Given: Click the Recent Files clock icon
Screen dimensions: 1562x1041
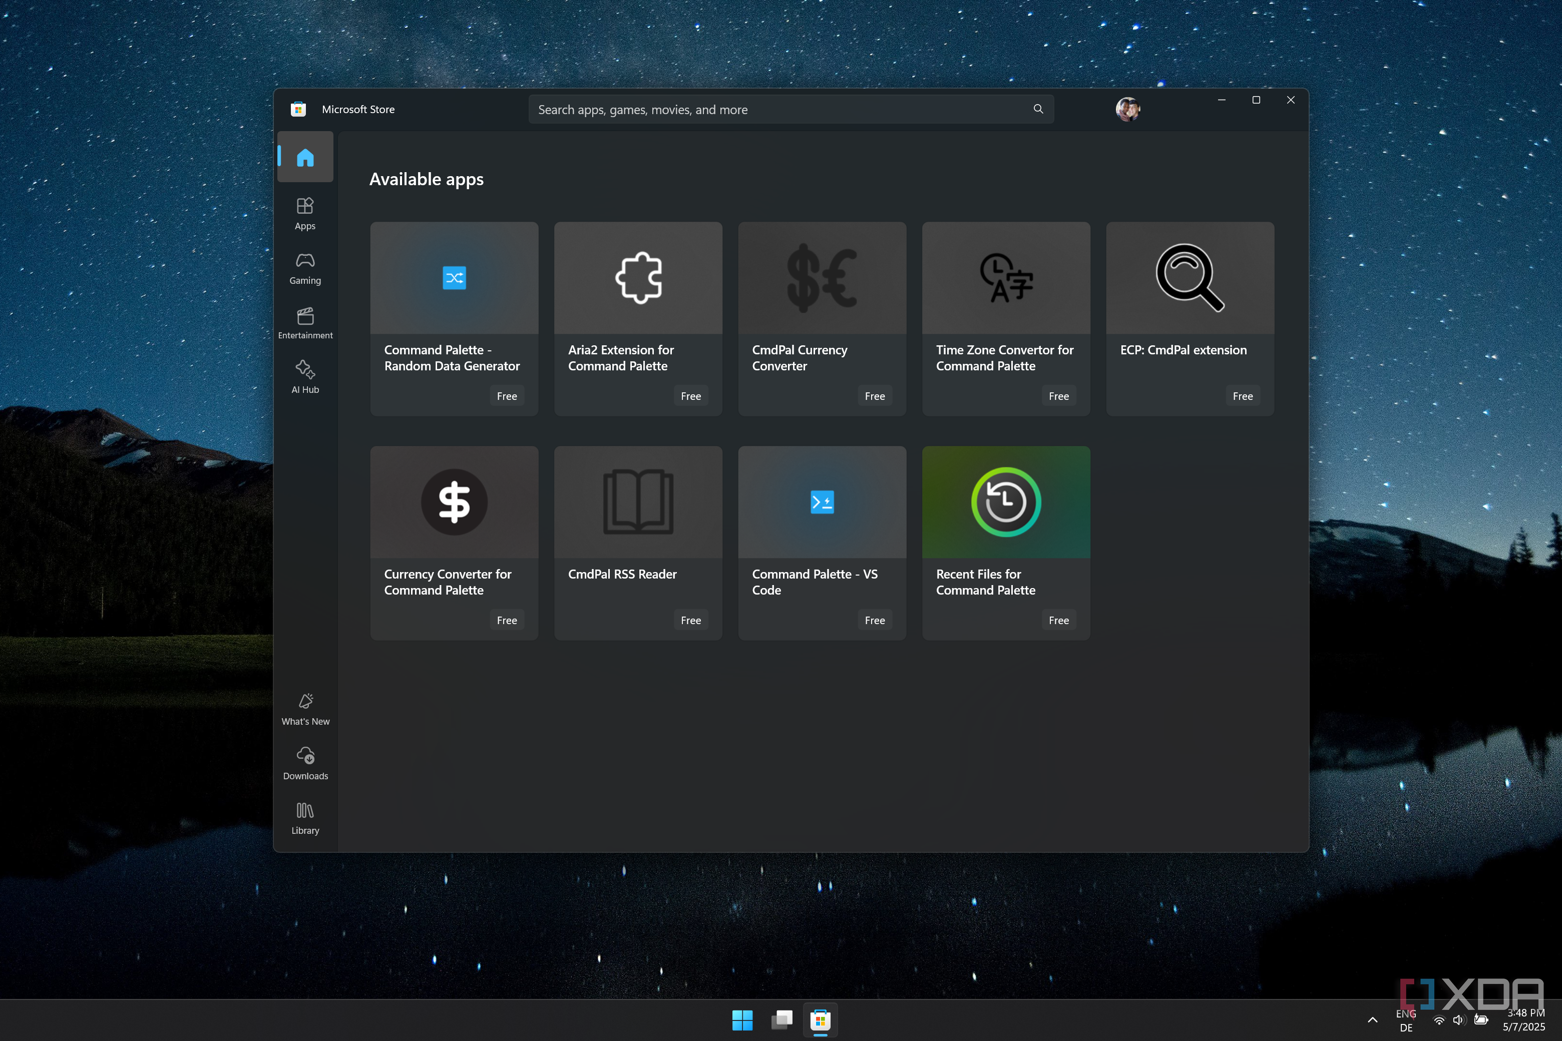Looking at the screenshot, I should click(x=1006, y=502).
